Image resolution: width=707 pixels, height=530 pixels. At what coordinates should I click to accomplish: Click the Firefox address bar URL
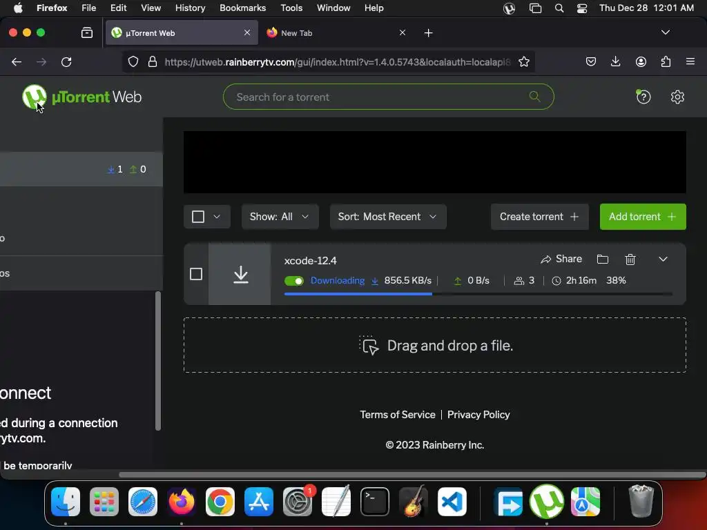pyautogui.click(x=337, y=61)
